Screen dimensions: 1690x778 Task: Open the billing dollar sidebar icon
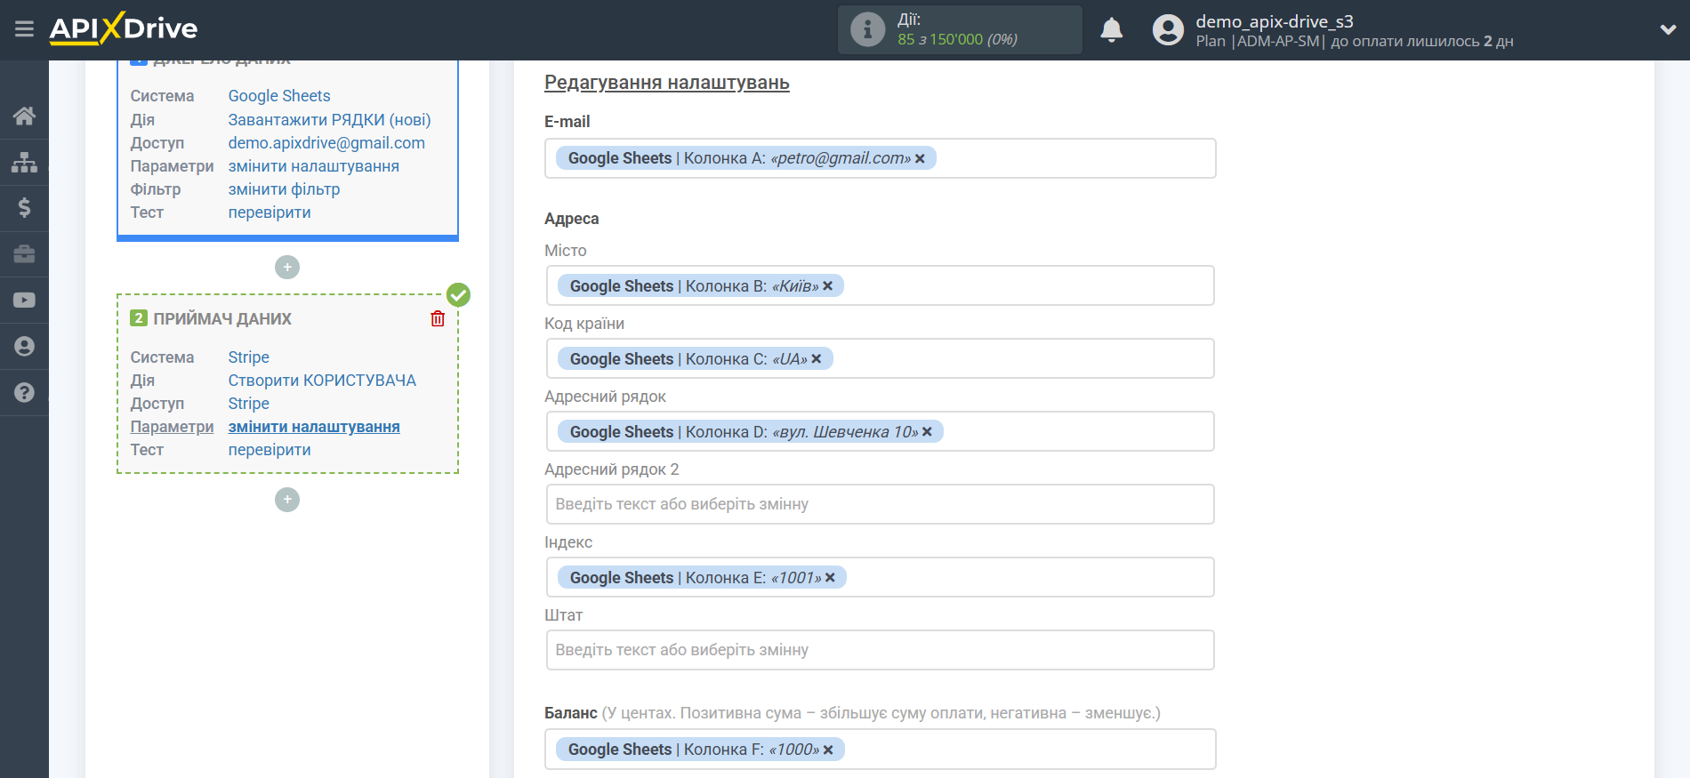24,208
